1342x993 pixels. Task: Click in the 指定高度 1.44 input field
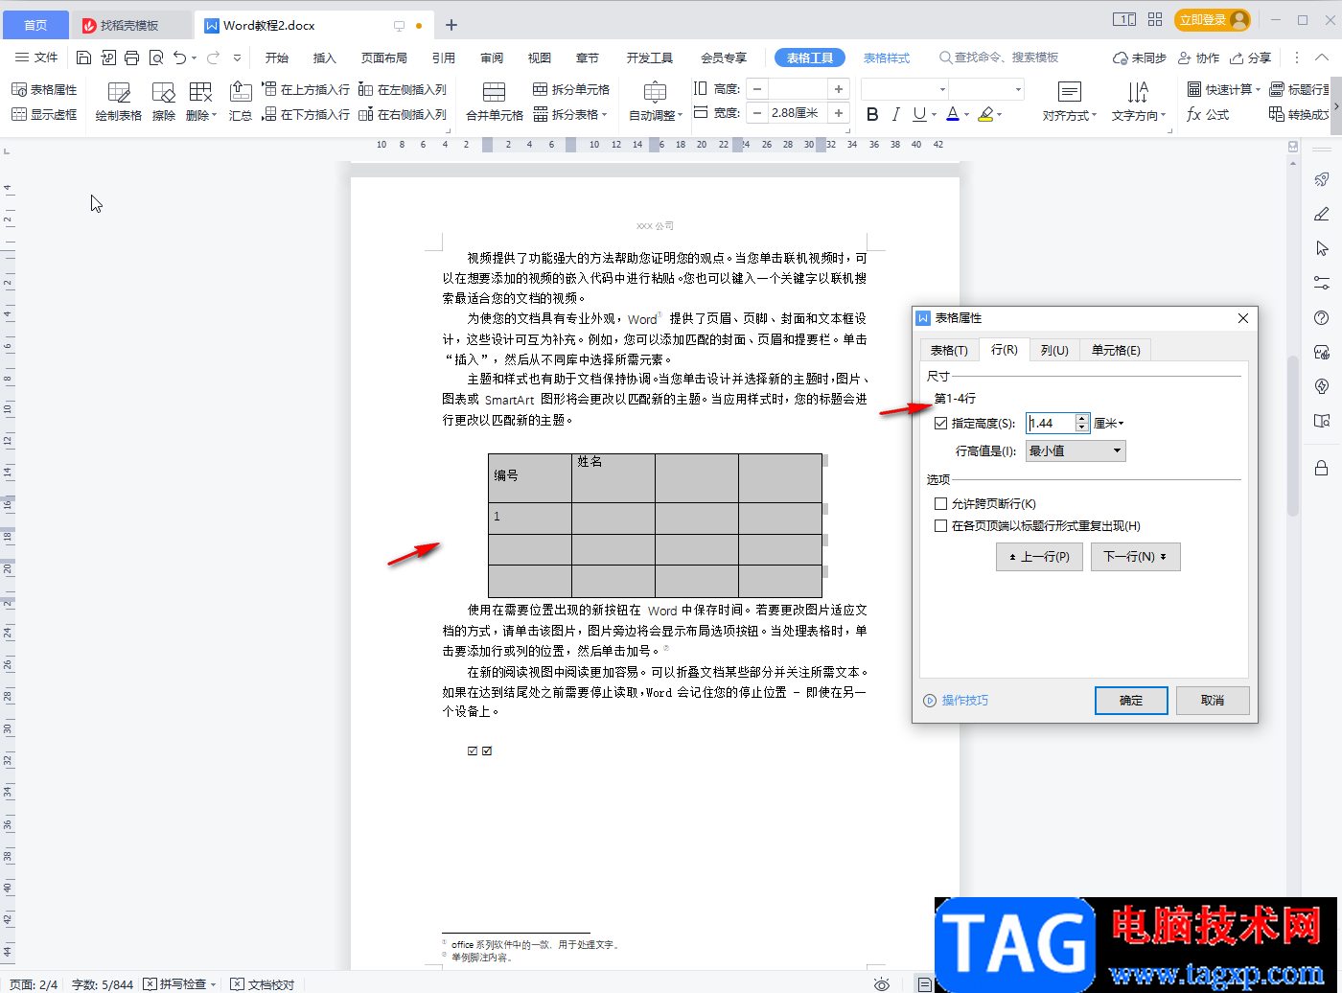tap(1051, 423)
